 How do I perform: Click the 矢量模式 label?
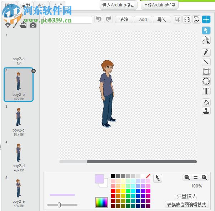coord(186,196)
